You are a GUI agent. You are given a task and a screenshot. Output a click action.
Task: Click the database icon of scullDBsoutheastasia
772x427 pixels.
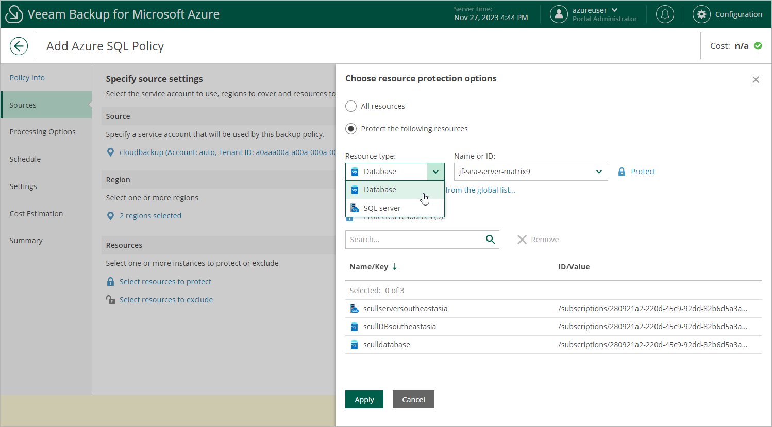coord(355,327)
